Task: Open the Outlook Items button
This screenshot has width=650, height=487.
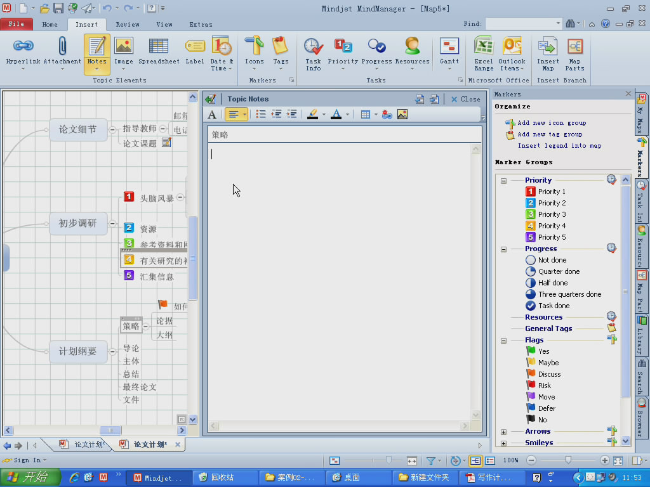Action: coord(512,54)
